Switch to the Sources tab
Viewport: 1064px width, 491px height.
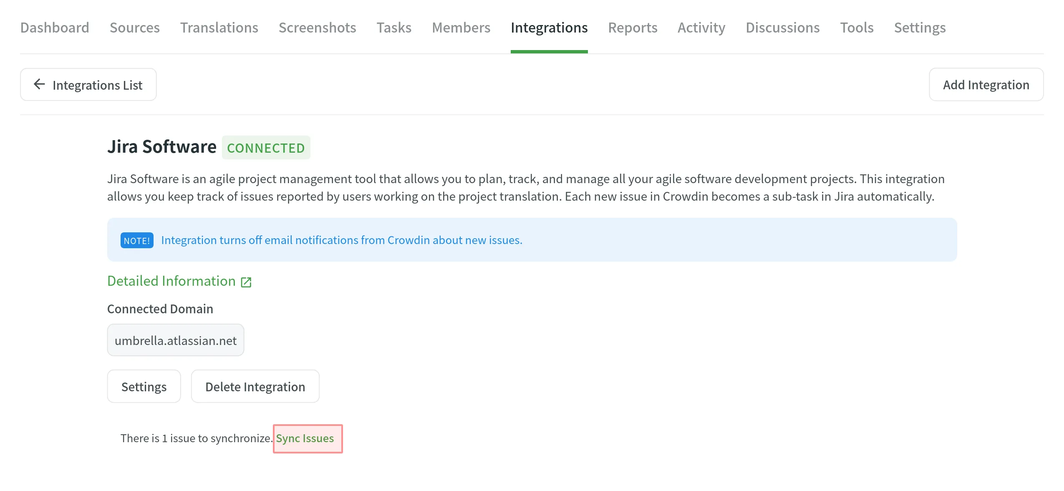(134, 28)
